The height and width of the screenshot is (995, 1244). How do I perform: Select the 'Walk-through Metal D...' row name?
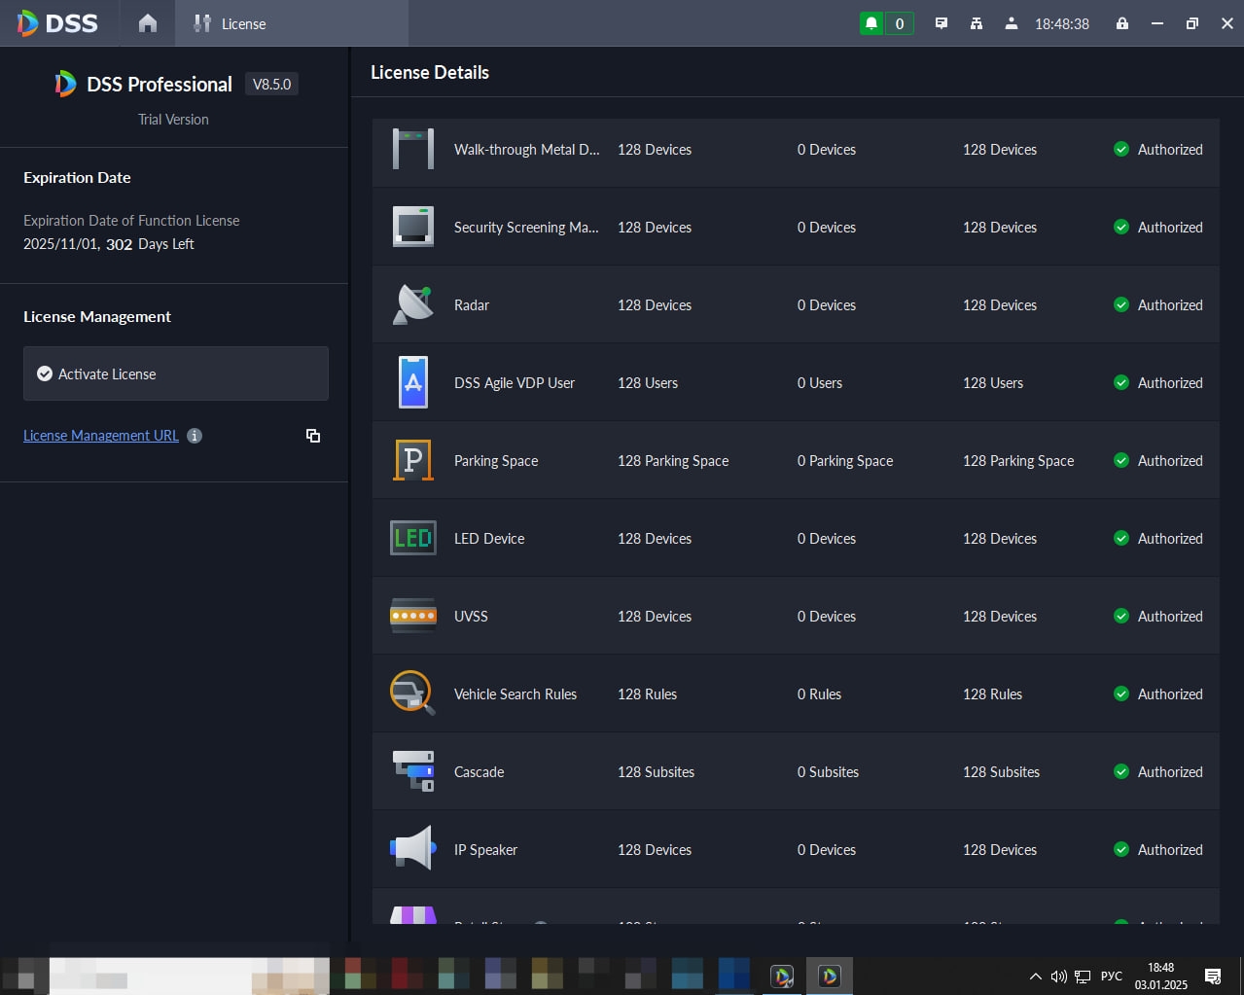[526, 150]
